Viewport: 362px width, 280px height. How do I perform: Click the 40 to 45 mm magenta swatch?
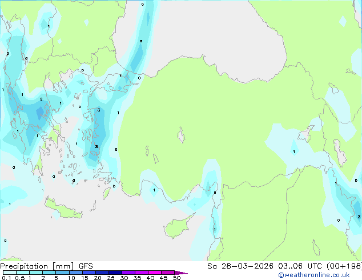click(x=155, y=273)
